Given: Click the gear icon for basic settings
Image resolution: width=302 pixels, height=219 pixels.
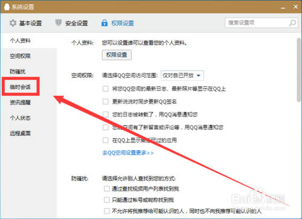Looking at the screenshot, I should 13,23.
